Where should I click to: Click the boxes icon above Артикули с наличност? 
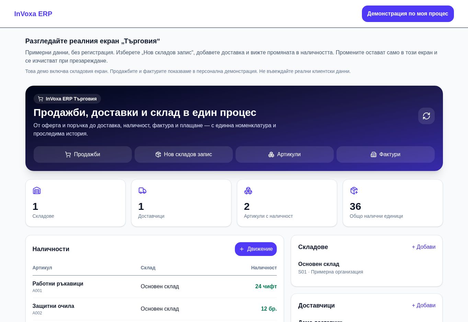248,191
